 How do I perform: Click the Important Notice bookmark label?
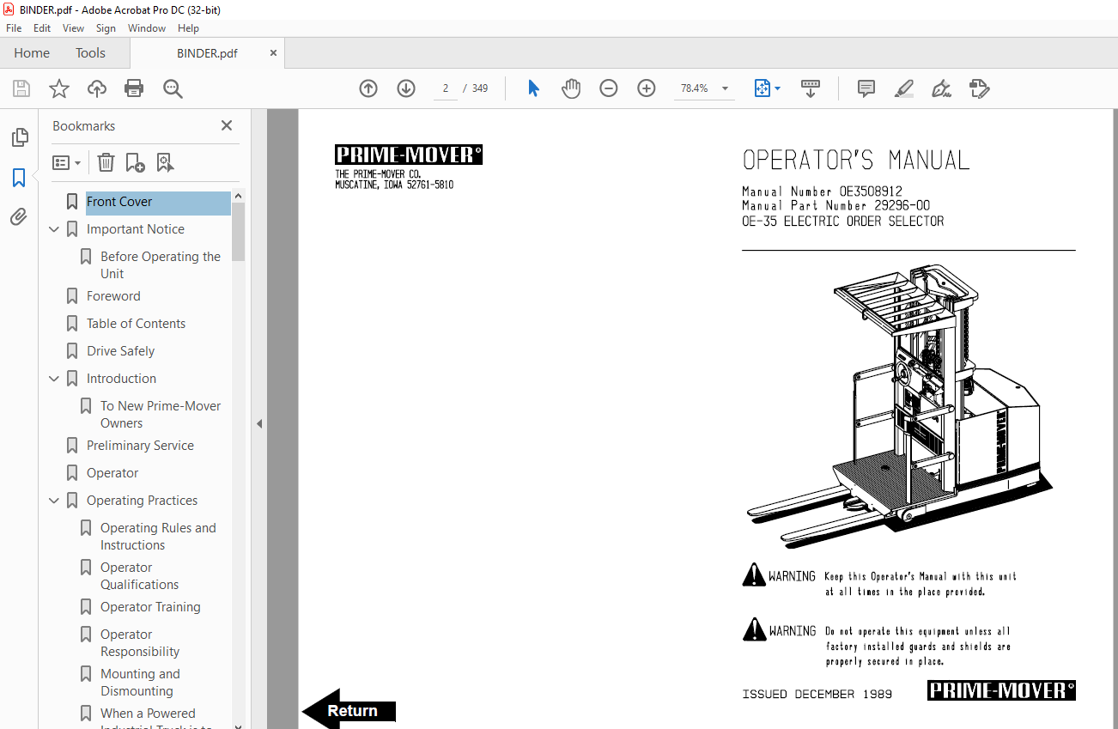tap(136, 229)
